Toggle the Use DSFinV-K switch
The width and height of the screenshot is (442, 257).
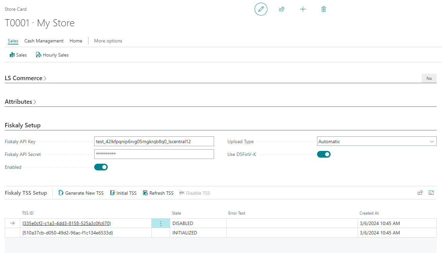(323, 154)
